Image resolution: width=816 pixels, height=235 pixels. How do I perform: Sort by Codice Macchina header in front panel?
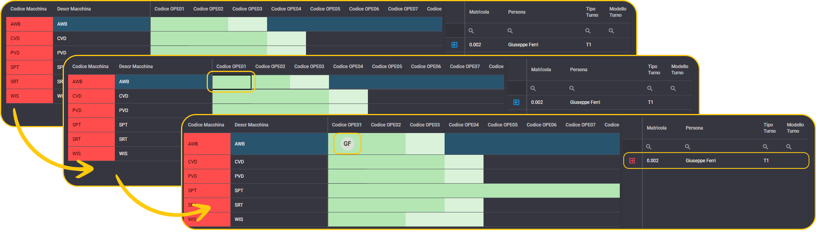(206, 125)
